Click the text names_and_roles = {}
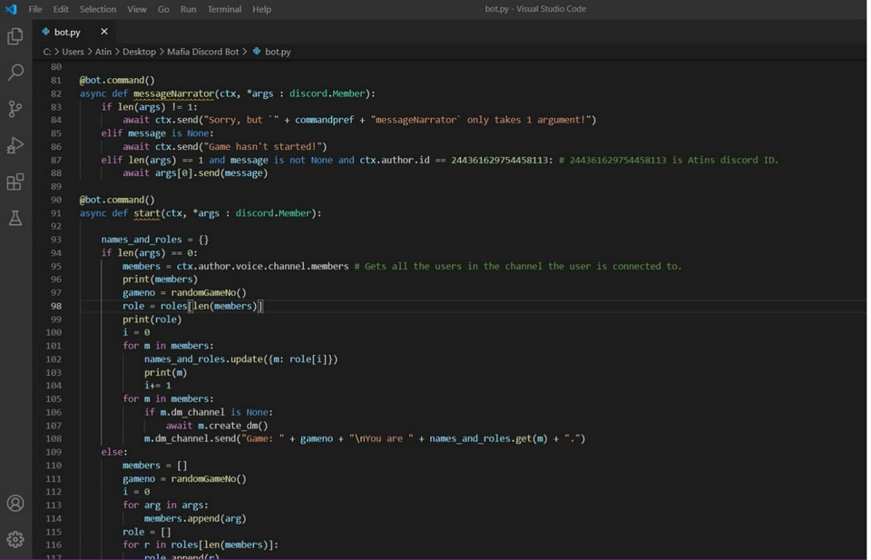The width and height of the screenshot is (871, 560). tap(155, 240)
